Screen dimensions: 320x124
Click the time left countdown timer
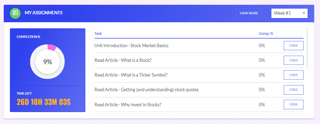[44, 102]
